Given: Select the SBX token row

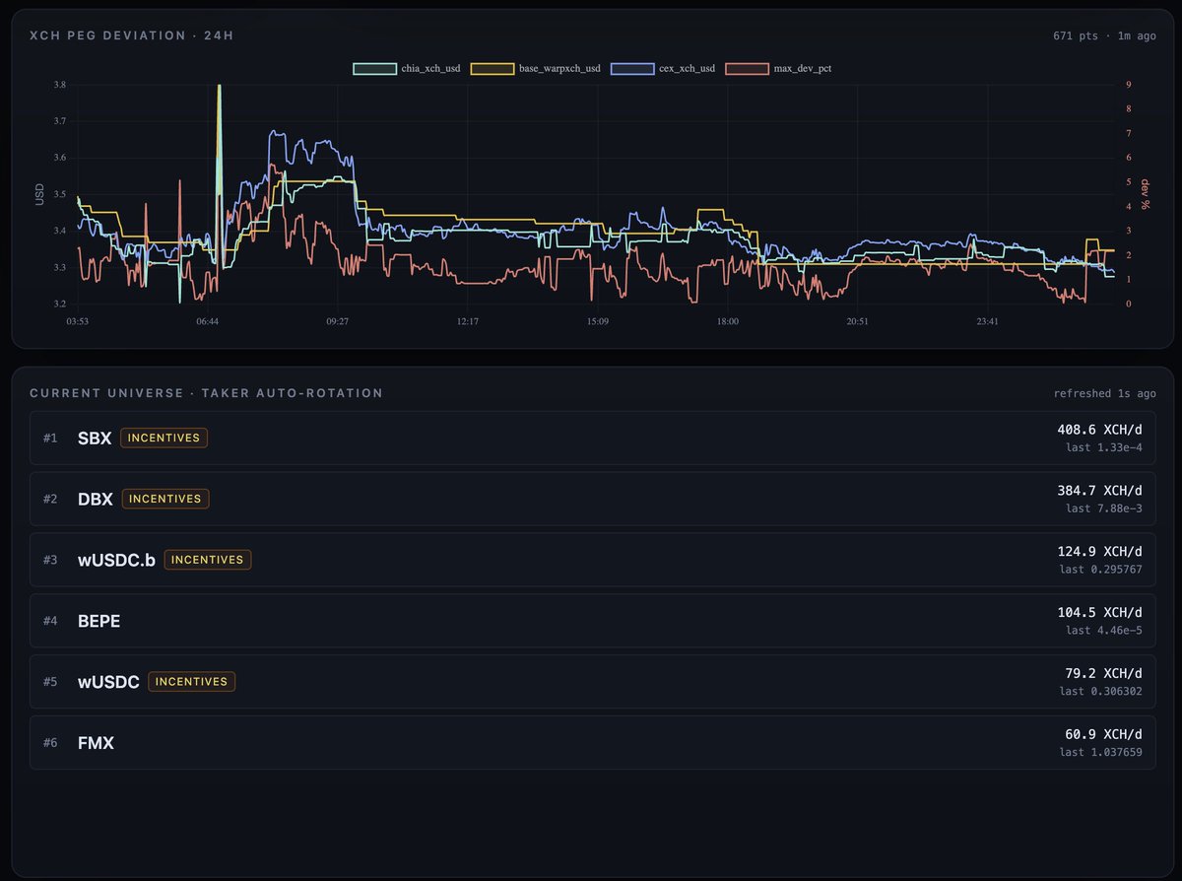Looking at the screenshot, I should pos(592,438).
